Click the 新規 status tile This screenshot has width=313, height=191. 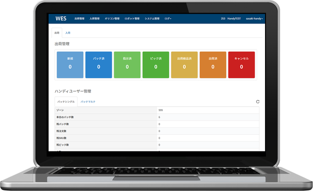(70, 65)
